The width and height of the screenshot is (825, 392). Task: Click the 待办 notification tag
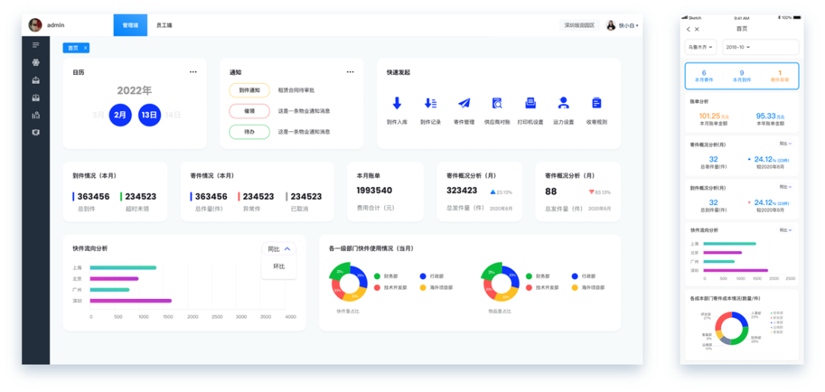pos(249,132)
